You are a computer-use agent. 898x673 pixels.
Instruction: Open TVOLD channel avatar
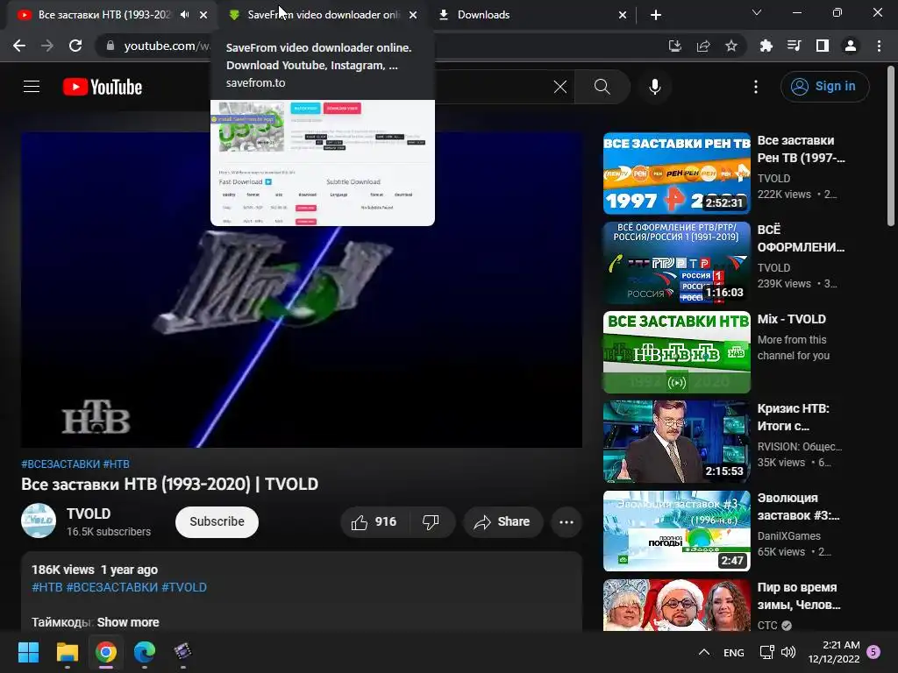[x=39, y=521]
